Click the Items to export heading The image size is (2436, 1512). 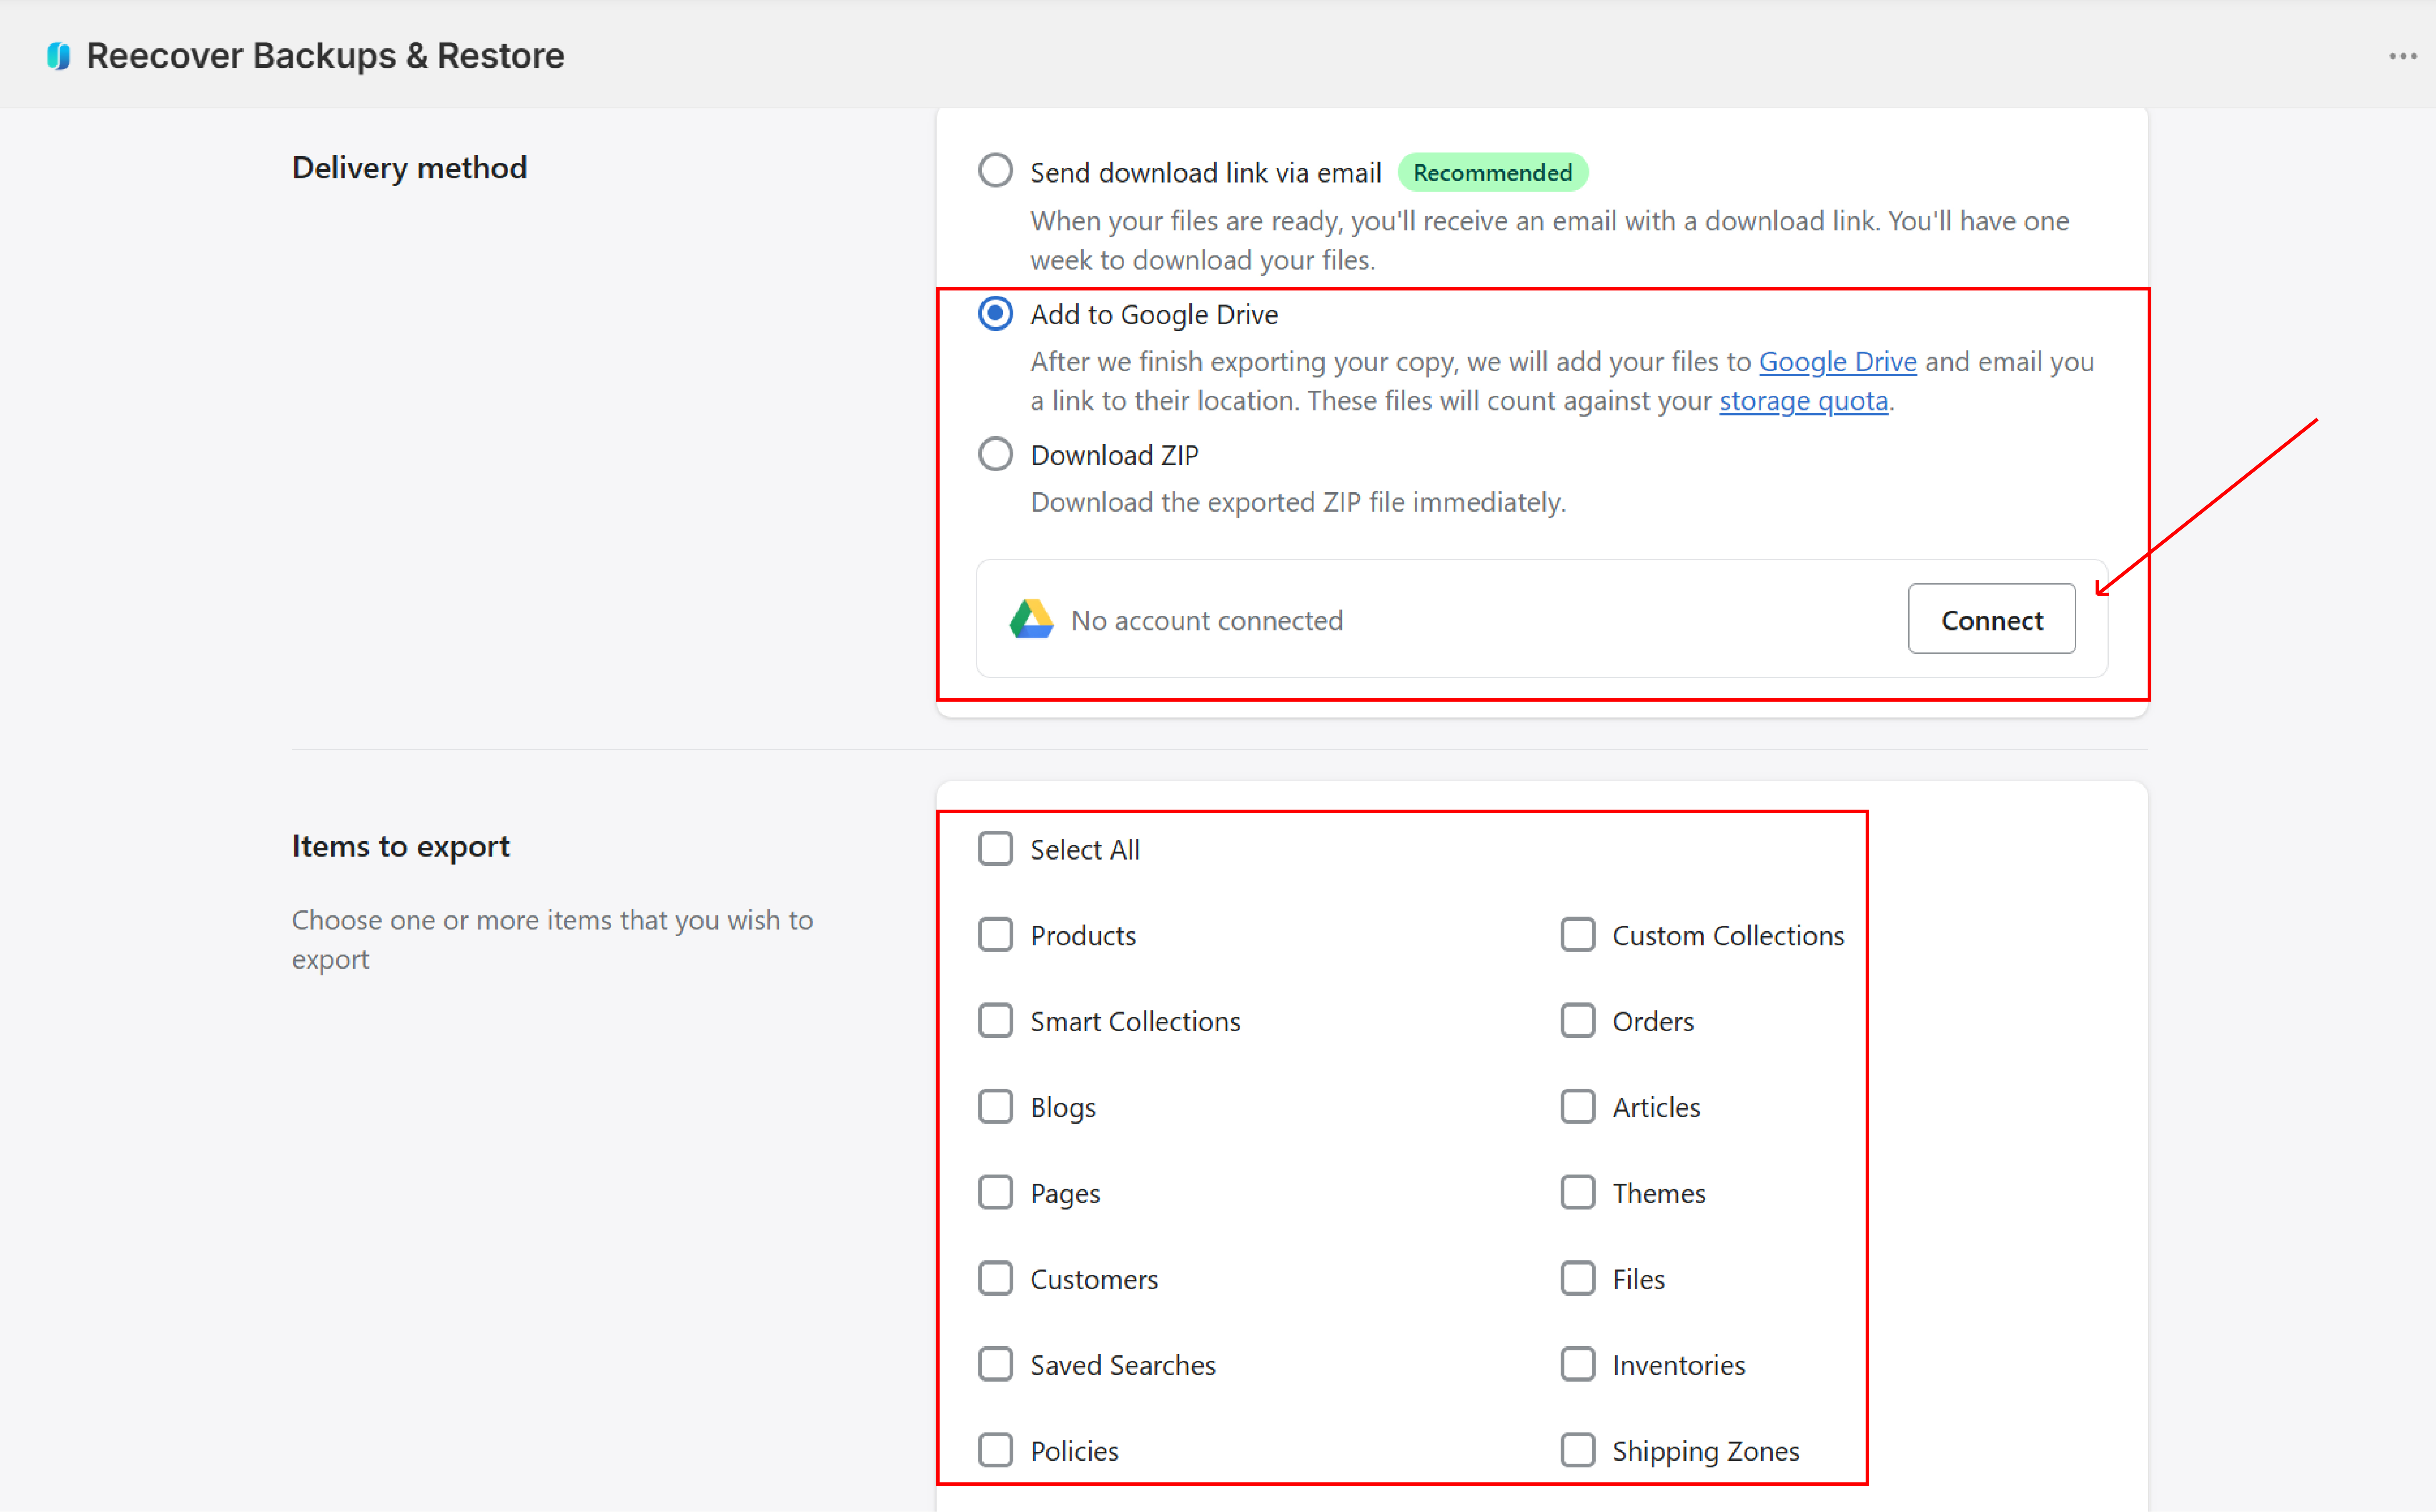400,846
